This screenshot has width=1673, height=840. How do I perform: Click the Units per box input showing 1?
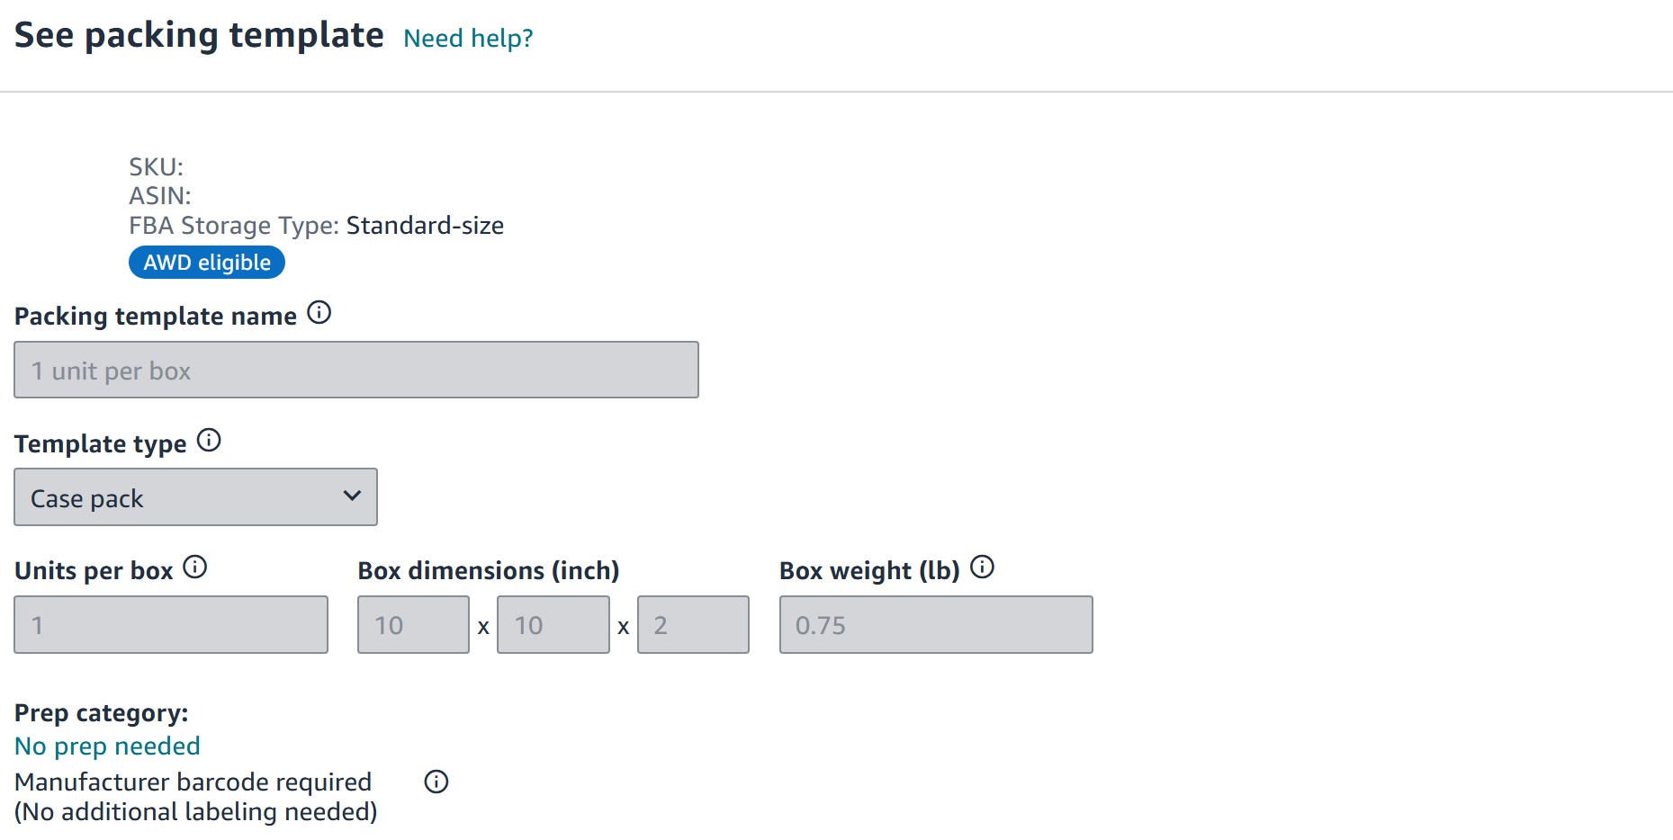click(x=170, y=624)
